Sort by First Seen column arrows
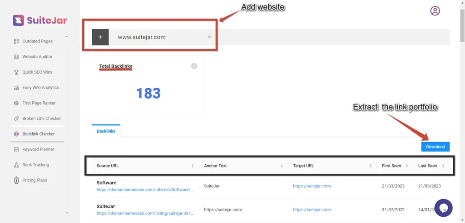465x223 pixels. point(407,166)
